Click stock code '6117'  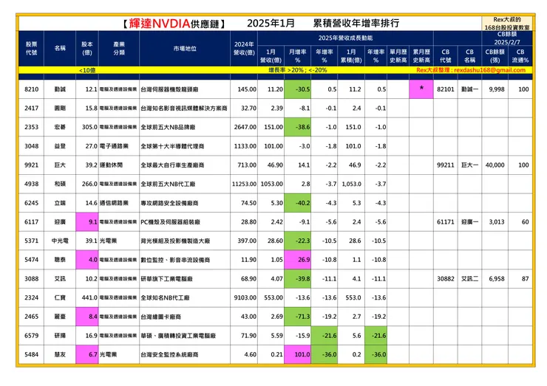pyautogui.click(x=31, y=222)
